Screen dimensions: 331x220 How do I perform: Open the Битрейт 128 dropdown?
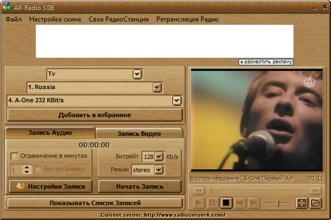[x=159, y=156]
